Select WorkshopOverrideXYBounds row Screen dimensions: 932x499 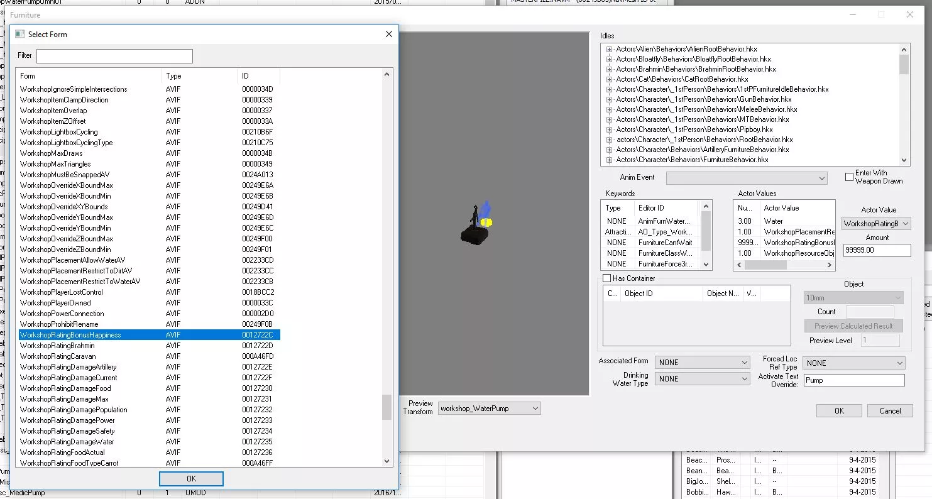150,207
